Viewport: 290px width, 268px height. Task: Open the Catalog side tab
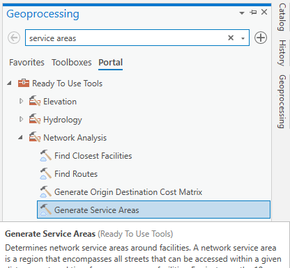tap(282, 17)
